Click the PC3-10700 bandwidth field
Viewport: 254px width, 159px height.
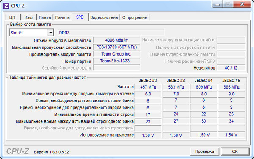(116, 47)
